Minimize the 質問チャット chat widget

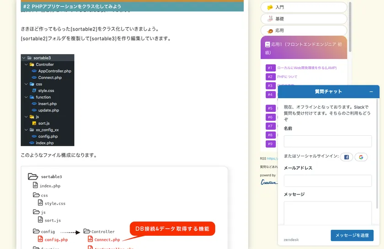coord(371,92)
